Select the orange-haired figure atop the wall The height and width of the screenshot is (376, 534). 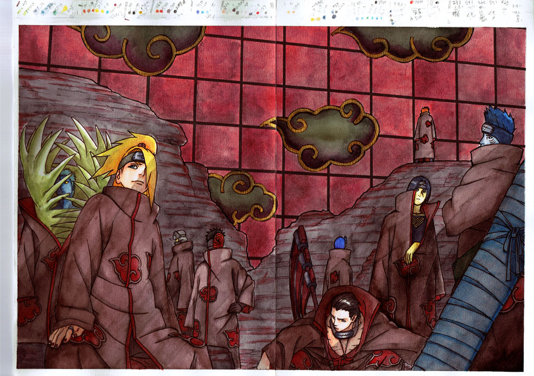[425, 135]
